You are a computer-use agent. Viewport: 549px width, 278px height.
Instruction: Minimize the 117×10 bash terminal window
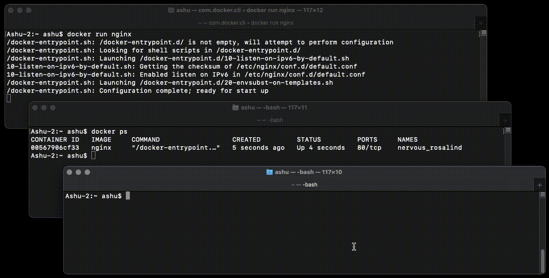pyautogui.click(x=78, y=172)
